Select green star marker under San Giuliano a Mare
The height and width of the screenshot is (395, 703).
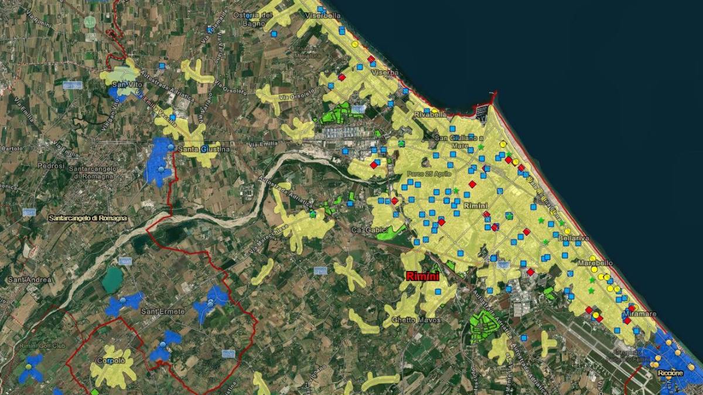[481, 147]
